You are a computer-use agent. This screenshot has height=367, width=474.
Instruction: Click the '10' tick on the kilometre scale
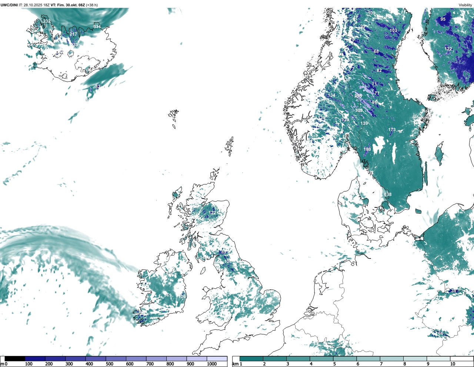coord(453,364)
